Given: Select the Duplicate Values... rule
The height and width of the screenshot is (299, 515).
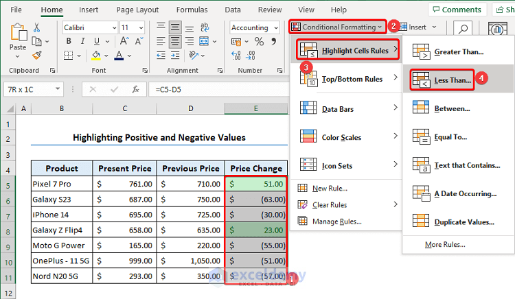Looking at the screenshot, I should point(458,222).
